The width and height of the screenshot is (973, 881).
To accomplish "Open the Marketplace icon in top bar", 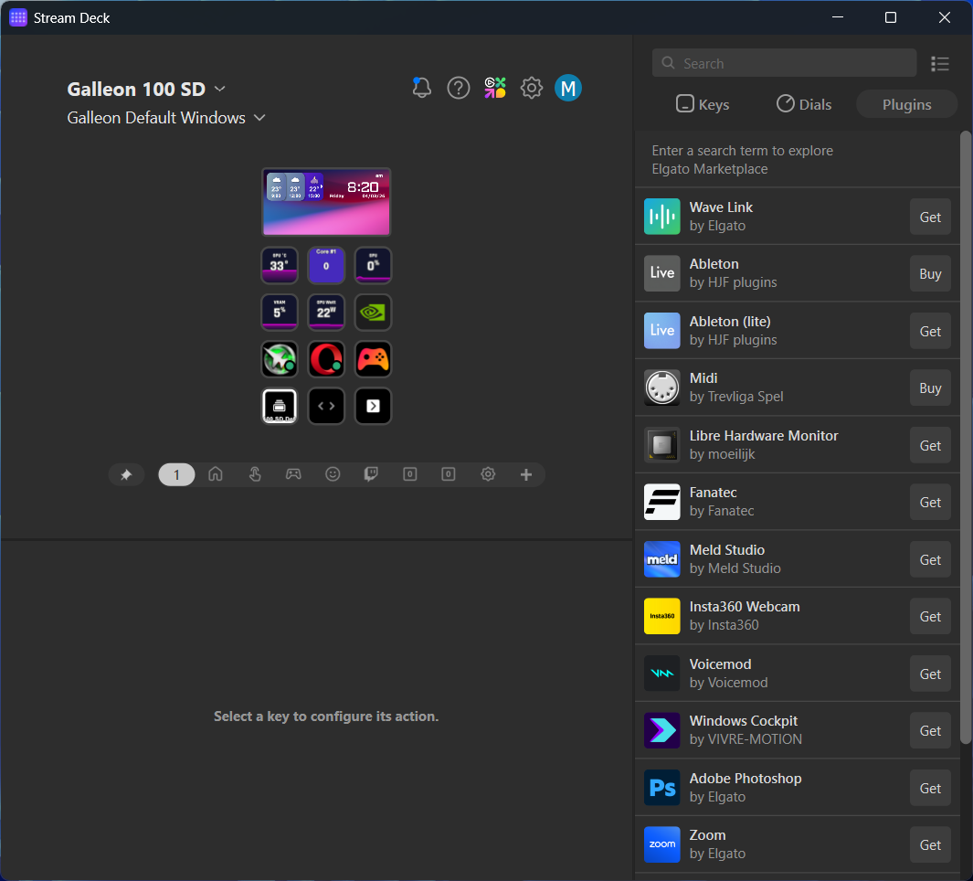I will pos(494,88).
